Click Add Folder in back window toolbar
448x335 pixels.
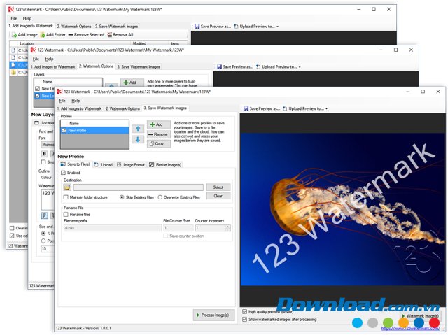click(53, 34)
